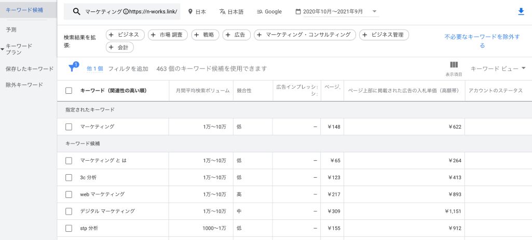Tick the 3c 分析 row checkbox
Screen dimensions: 532x240
(x=69, y=177)
